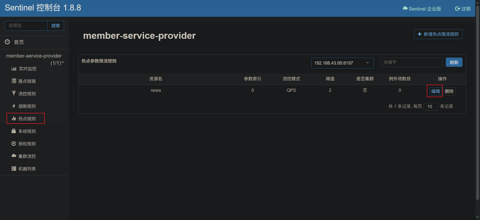Collapse the member-service-provider app menu

click(62, 62)
